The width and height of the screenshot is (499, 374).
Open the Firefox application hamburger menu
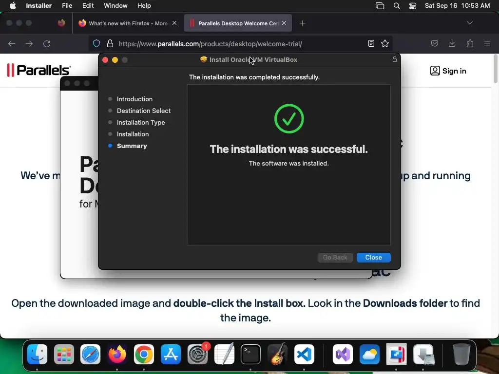click(x=487, y=43)
